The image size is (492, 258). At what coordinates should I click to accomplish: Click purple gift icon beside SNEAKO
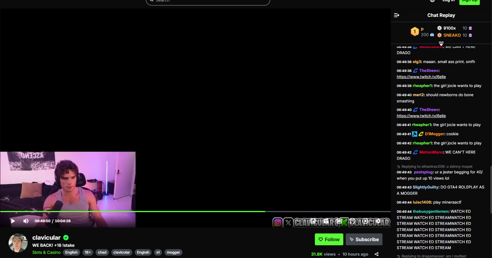point(470,35)
